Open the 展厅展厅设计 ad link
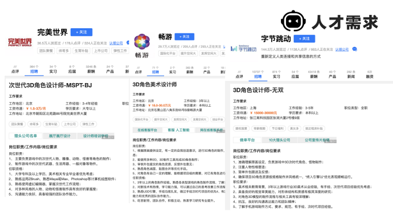393x217 pixels. tap(60, 136)
